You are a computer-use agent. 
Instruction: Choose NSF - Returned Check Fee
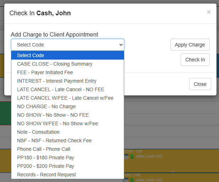[x=54, y=140]
